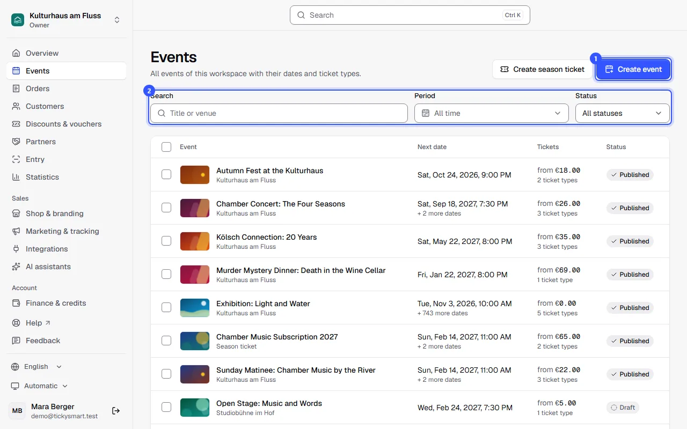Click the Title or venue search field

pos(279,113)
